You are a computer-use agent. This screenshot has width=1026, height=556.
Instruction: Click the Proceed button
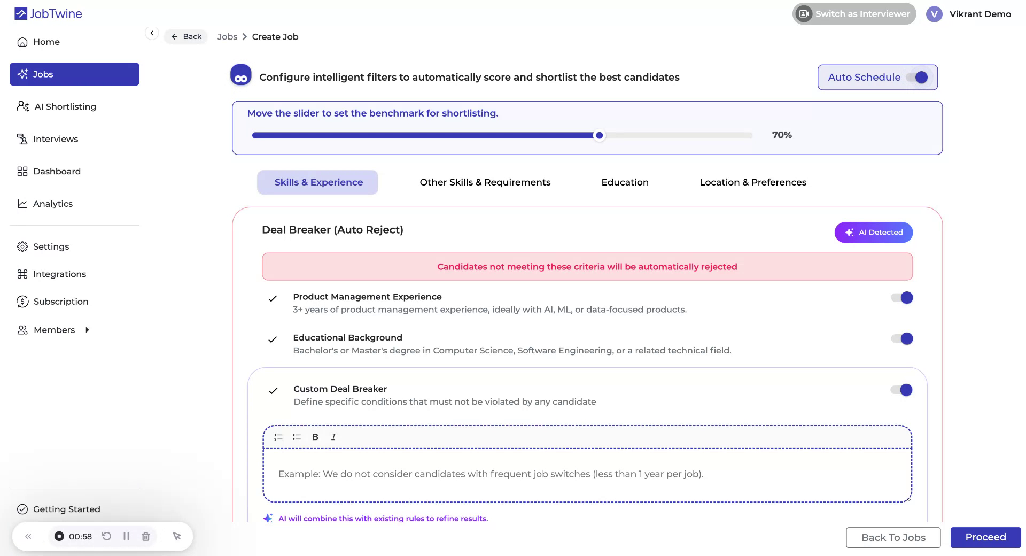(985, 537)
